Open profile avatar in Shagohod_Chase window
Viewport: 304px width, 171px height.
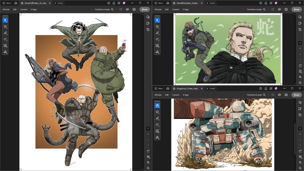pos(276,88)
